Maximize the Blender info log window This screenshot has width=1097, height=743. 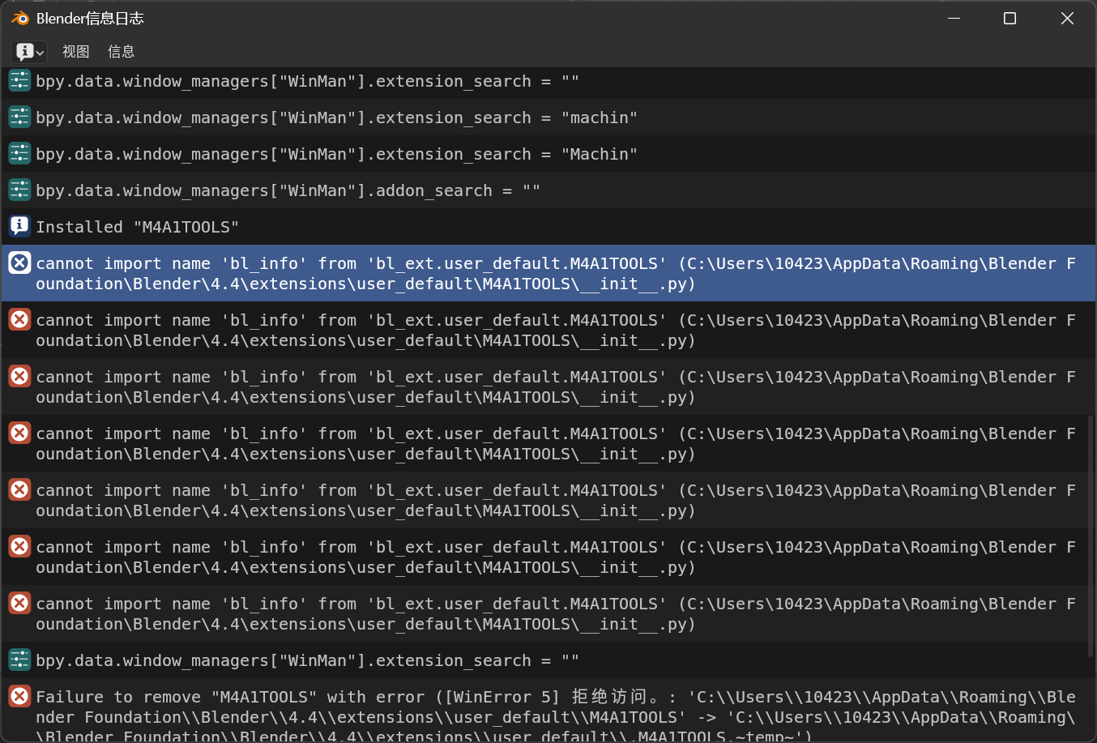[x=1009, y=18]
